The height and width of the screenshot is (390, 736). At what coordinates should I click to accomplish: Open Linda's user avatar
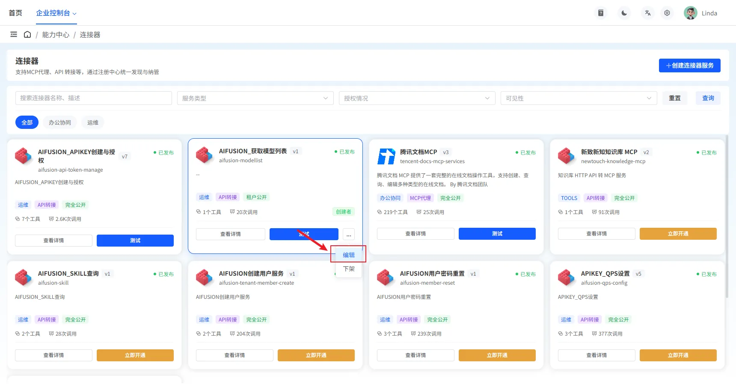[690, 13]
